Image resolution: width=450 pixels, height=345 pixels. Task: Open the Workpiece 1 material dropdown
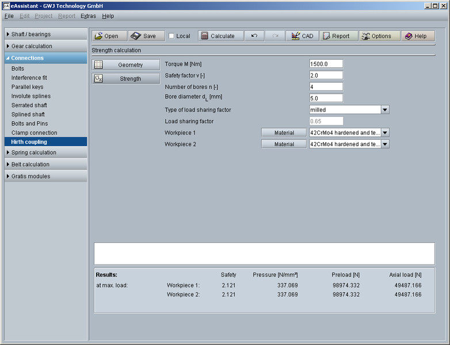click(x=385, y=133)
